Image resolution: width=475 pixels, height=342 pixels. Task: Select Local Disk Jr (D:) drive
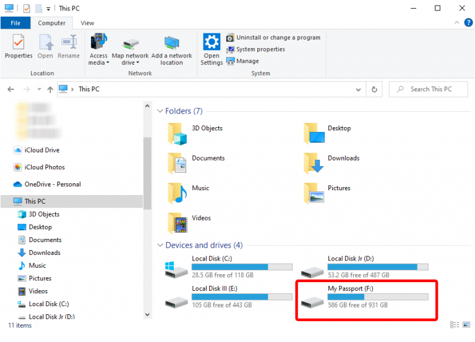[x=365, y=267]
